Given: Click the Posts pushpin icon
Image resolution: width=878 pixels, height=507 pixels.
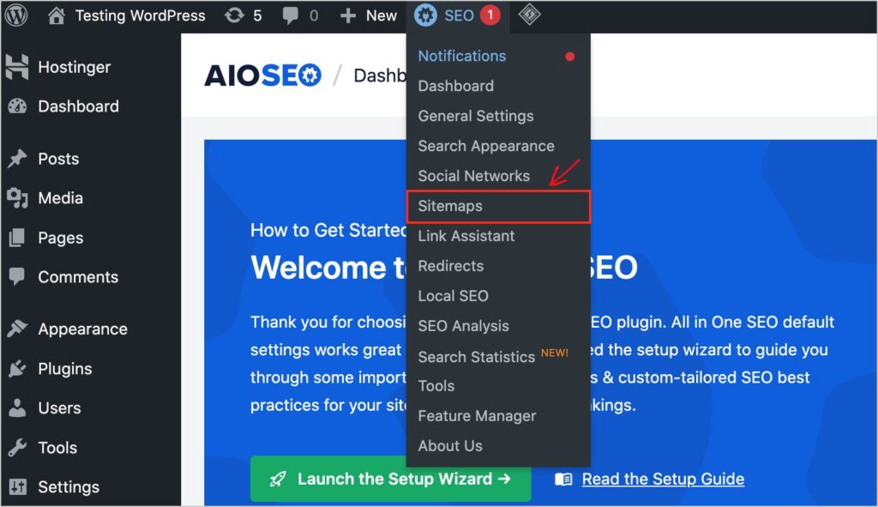Looking at the screenshot, I should [17, 159].
